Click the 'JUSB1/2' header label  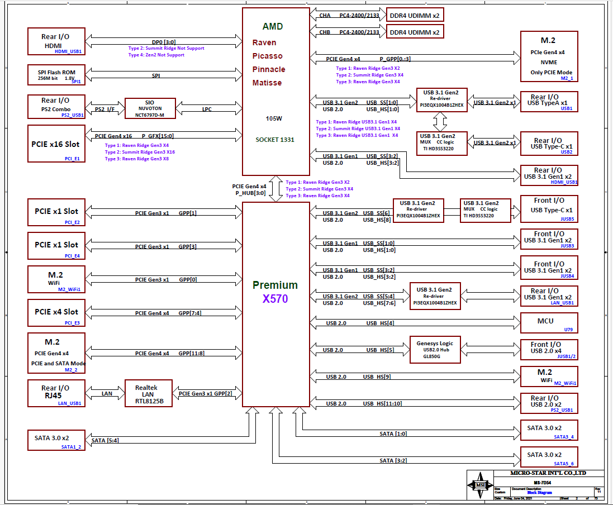pos(567,356)
